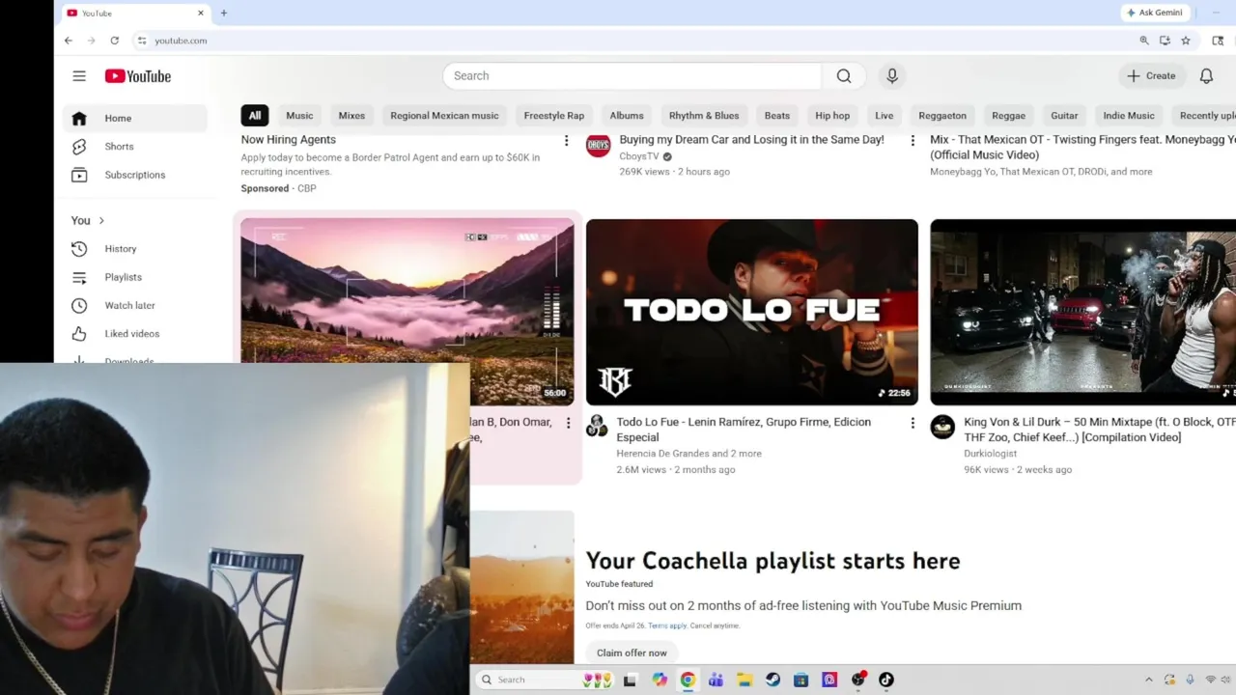The height and width of the screenshot is (695, 1236).
Task: Select the Freestyle Rap chip
Action: [x=554, y=116]
